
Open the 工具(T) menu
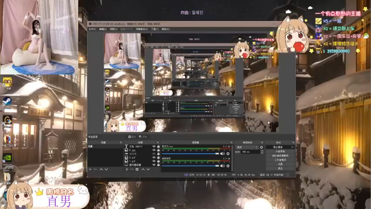(x=155, y=29)
